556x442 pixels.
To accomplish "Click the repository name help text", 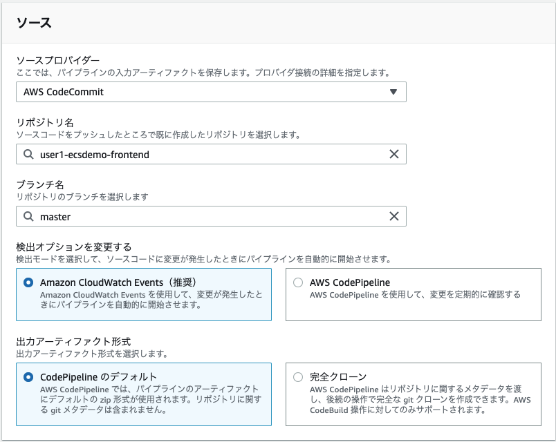I will coord(158,135).
